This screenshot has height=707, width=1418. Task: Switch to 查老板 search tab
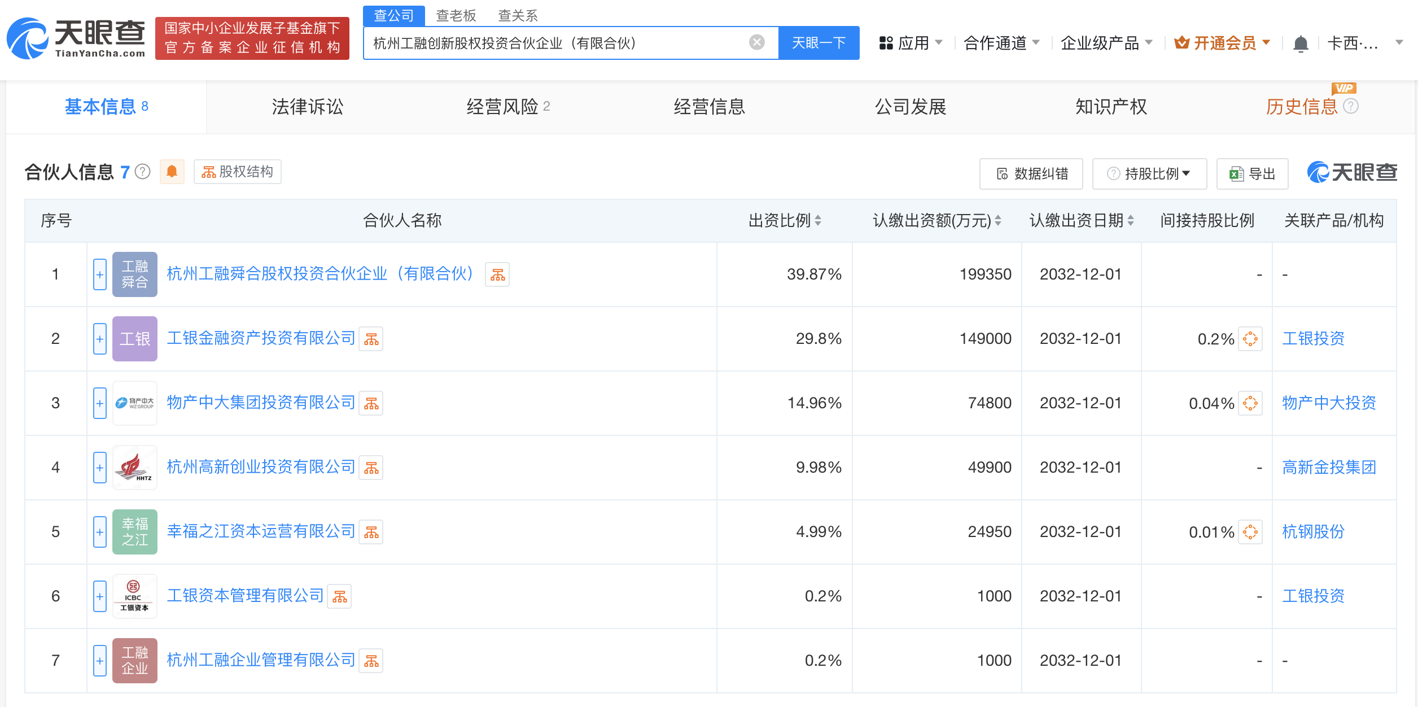pyautogui.click(x=456, y=15)
